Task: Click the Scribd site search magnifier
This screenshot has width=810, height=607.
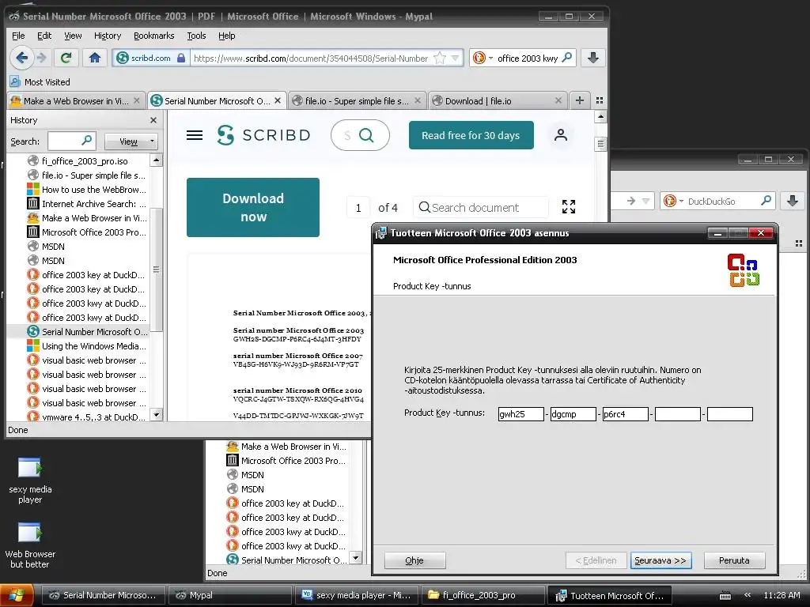Action: 366,135
